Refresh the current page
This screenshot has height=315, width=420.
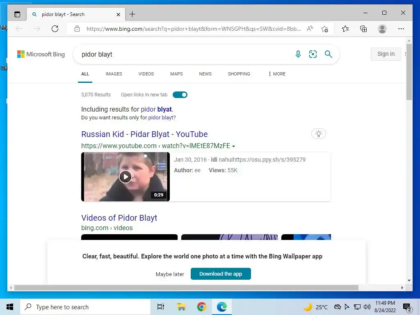[x=55, y=29]
